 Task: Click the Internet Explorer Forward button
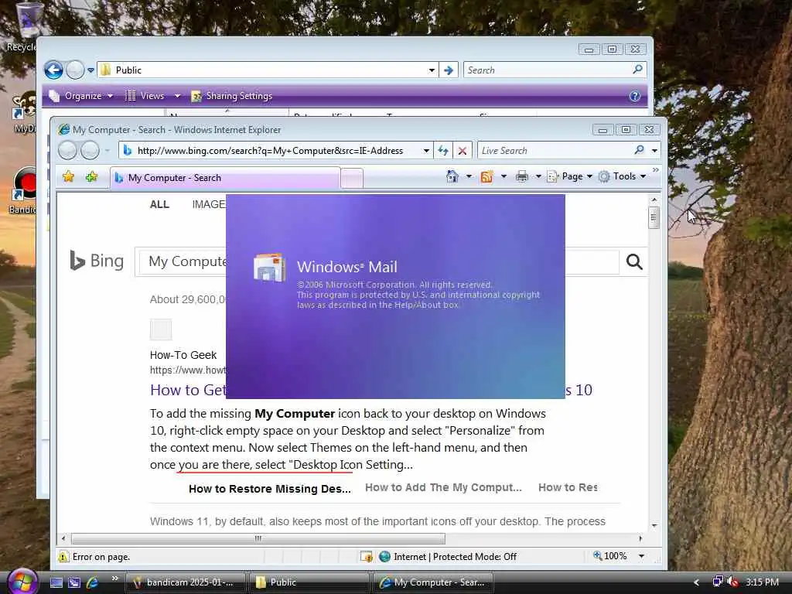[x=90, y=150]
